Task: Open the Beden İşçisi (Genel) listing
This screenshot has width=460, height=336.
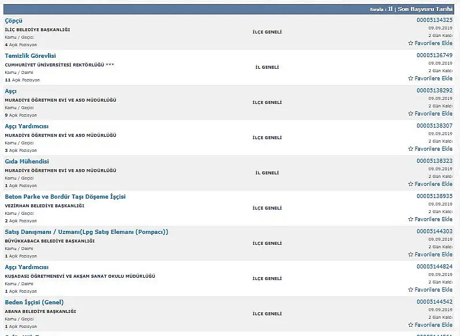Action: point(34,303)
